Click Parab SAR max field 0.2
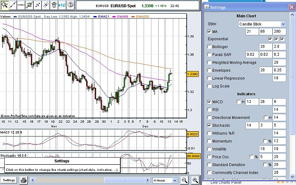The height and width of the screenshot is (185, 296). [x=279, y=55]
